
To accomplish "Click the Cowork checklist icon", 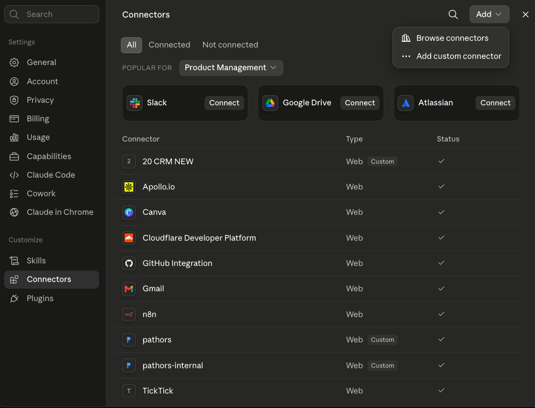I will (14, 194).
